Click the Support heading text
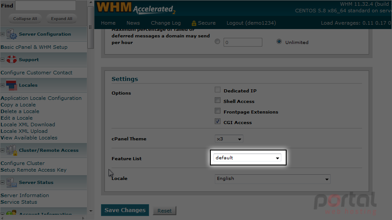The height and width of the screenshot is (220, 392). coord(29,59)
